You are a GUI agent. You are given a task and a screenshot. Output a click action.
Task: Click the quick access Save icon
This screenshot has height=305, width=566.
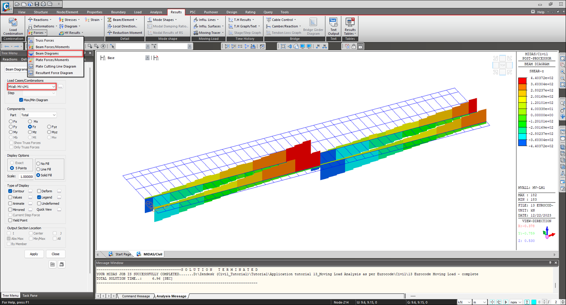click(x=37, y=4)
